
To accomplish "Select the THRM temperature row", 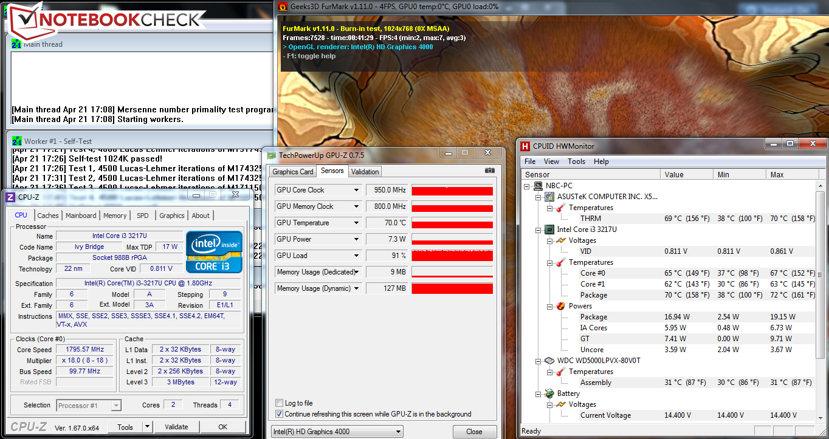I will pyautogui.click(x=669, y=219).
